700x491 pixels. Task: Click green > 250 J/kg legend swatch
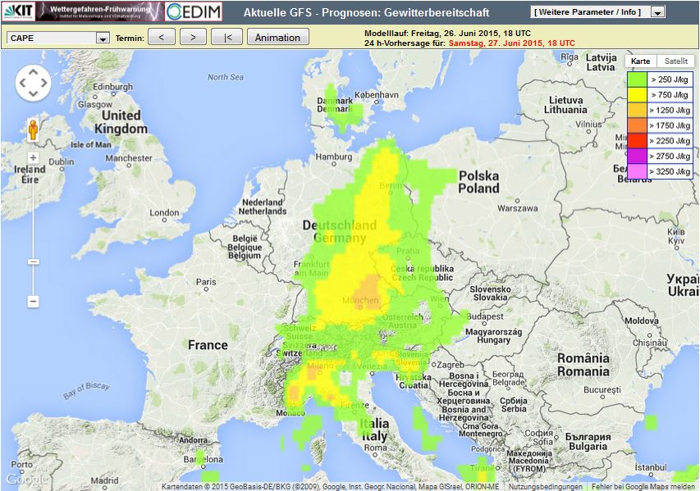tap(637, 80)
